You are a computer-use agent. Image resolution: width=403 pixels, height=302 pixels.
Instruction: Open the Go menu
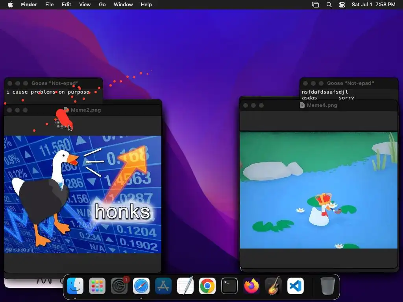102,5
